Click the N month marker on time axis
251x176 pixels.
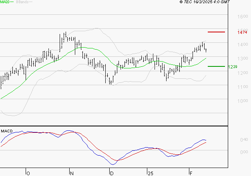coord(72,174)
